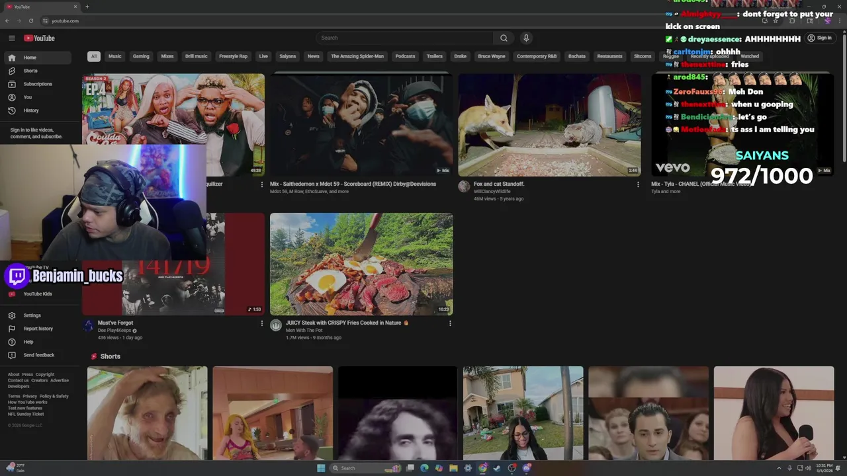847x476 pixels.
Task: Click the Sign in button
Action: click(819, 38)
